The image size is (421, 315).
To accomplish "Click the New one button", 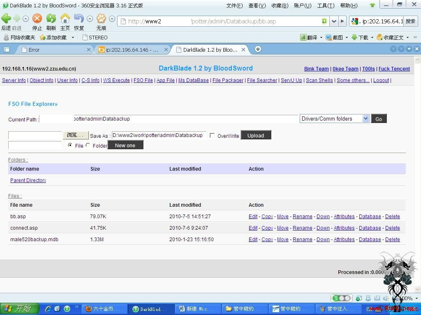I will point(125,145).
